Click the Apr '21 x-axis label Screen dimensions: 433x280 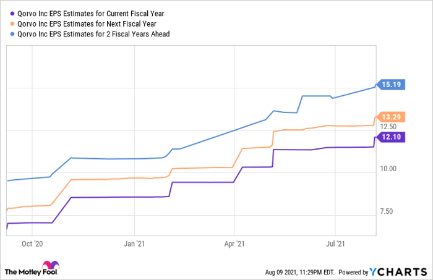[x=234, y=244]
